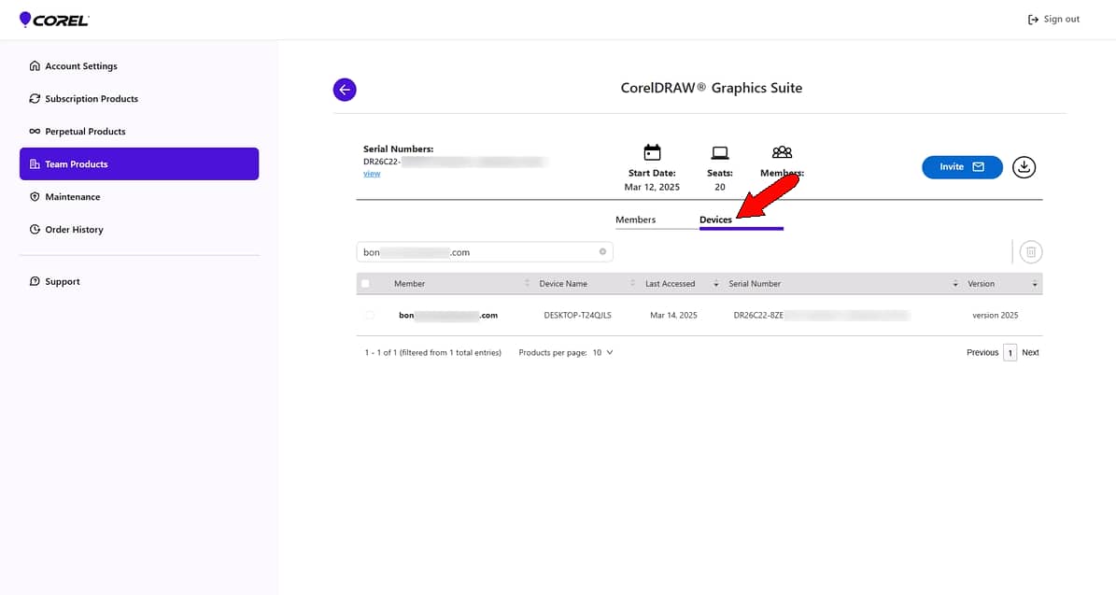Click the Members group icon
The image size is (1116, 595).
pyautogui.click(x=782, y=152)
